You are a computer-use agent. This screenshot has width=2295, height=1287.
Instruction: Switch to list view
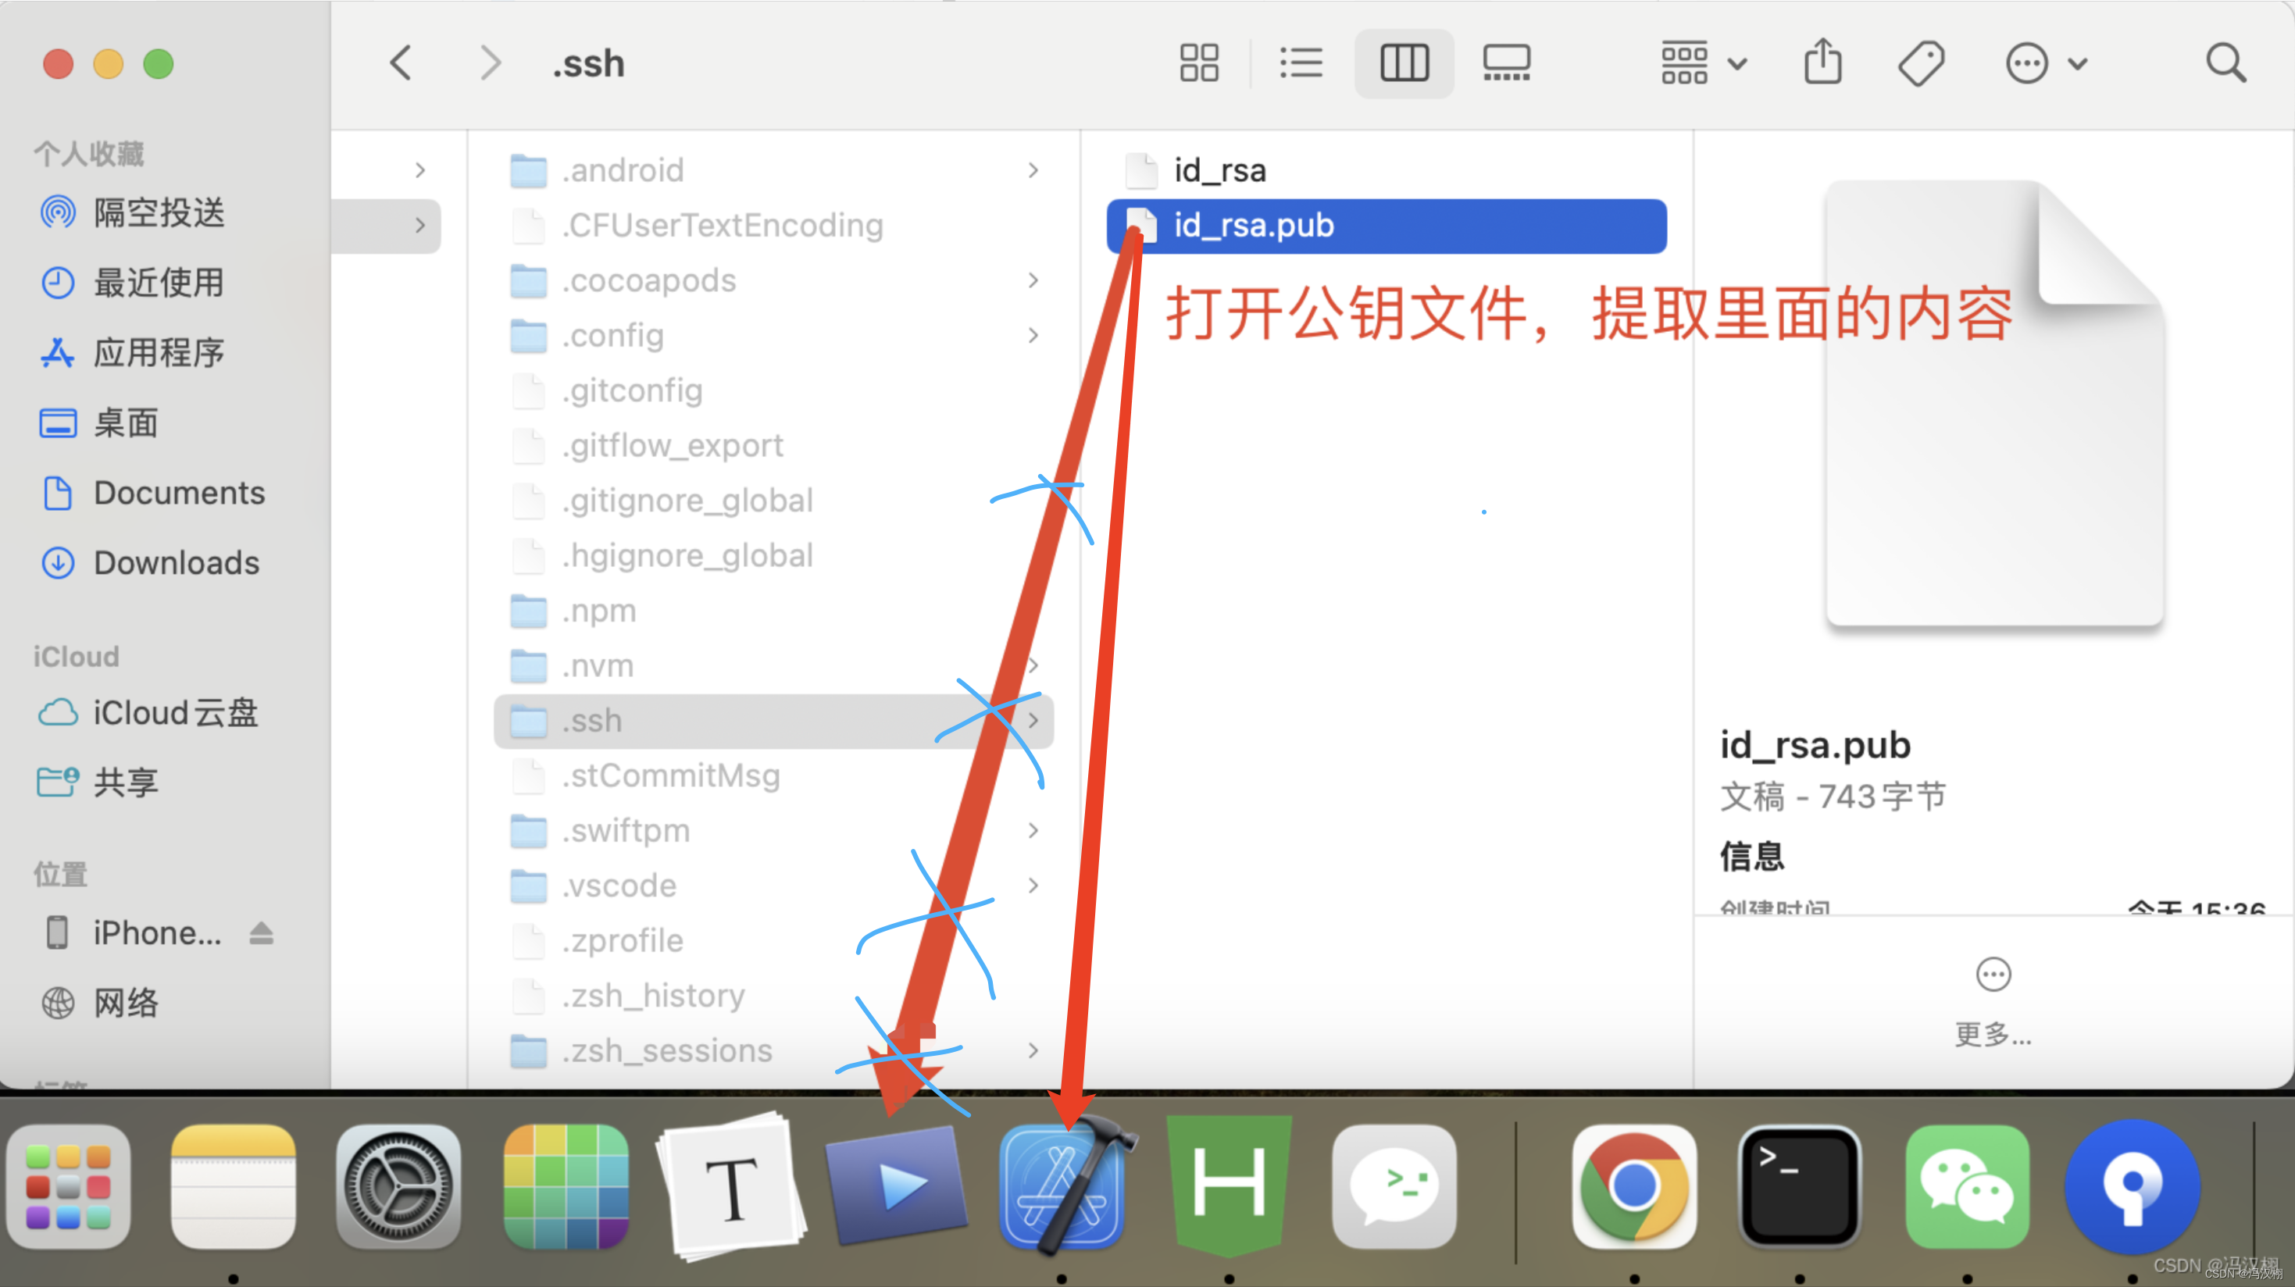tap(1301, 63)
